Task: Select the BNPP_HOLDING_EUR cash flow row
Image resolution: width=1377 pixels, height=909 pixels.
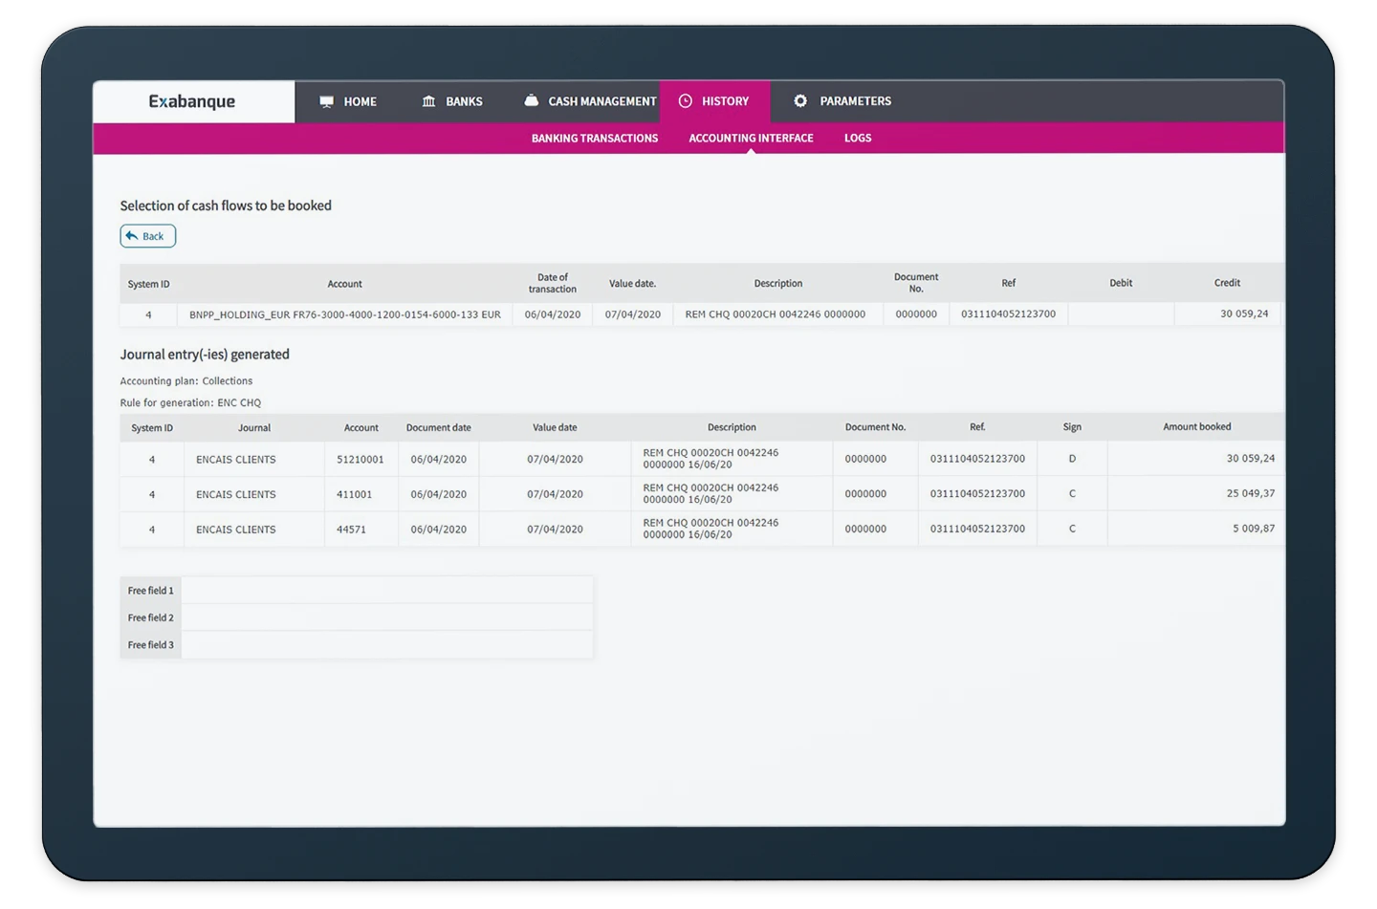Action: [x=344, y=314]
